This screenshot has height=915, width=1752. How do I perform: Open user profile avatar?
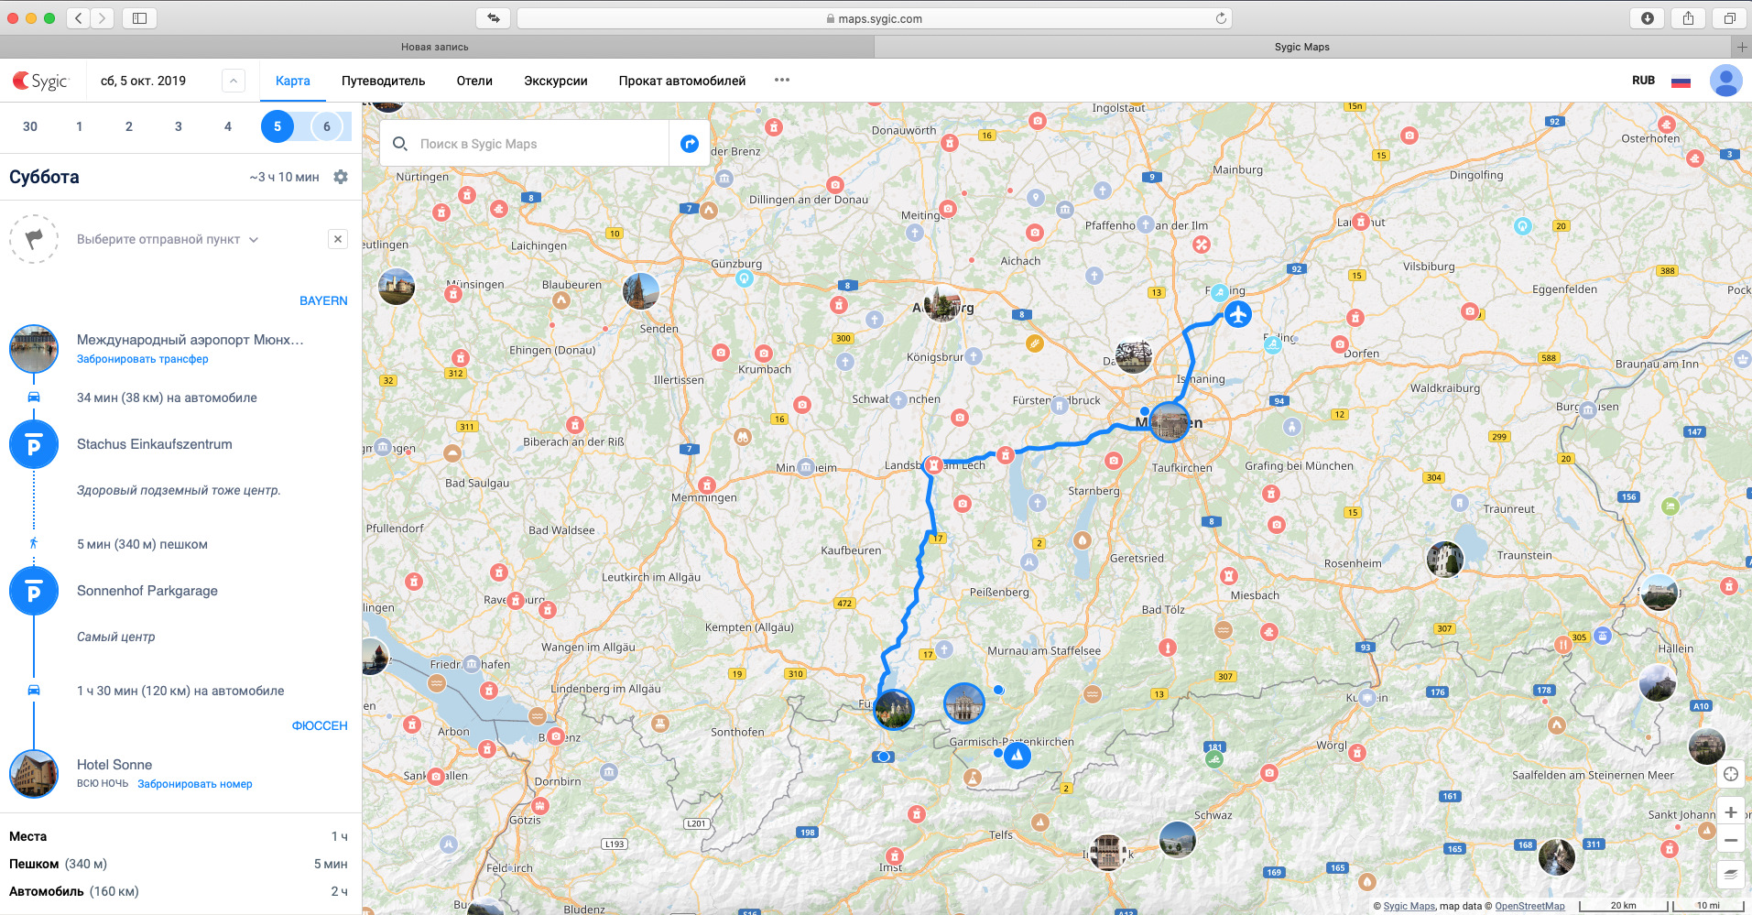pos(1726,81)
